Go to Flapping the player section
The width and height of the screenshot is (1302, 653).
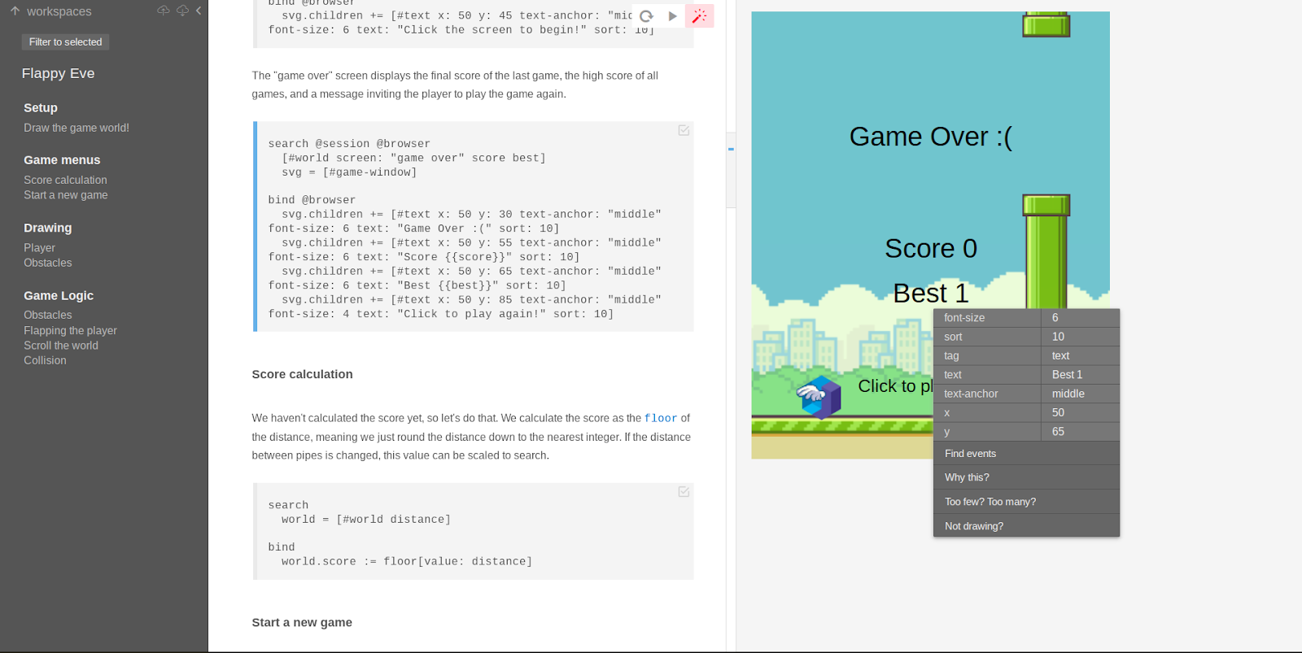(70, 330)
